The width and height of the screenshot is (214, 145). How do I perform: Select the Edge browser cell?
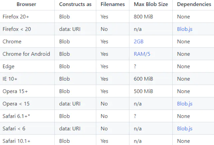9,66
